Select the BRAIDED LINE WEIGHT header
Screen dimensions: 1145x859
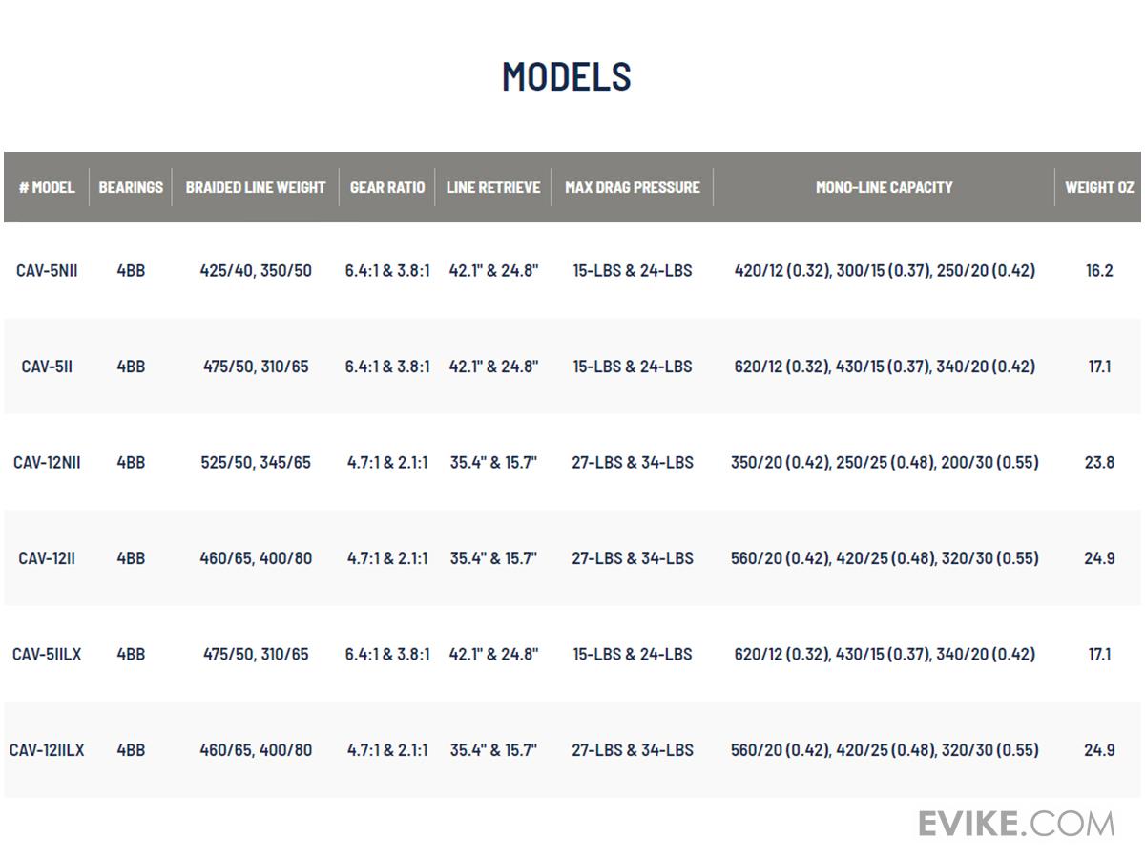point(256,187)
